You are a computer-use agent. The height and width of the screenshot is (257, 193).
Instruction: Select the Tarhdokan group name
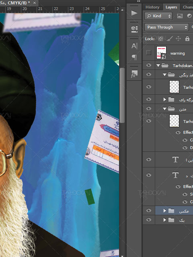[183, 65]
